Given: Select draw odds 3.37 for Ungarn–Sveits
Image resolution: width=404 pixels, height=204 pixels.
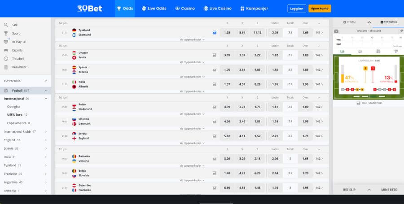Looking at the screenshot, I should coord(242,55).
